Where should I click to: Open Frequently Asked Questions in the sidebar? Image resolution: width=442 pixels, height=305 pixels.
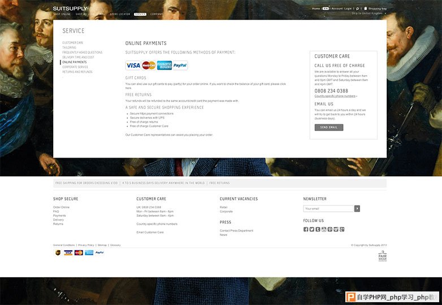pyautogui.click(x=83, y=53)
